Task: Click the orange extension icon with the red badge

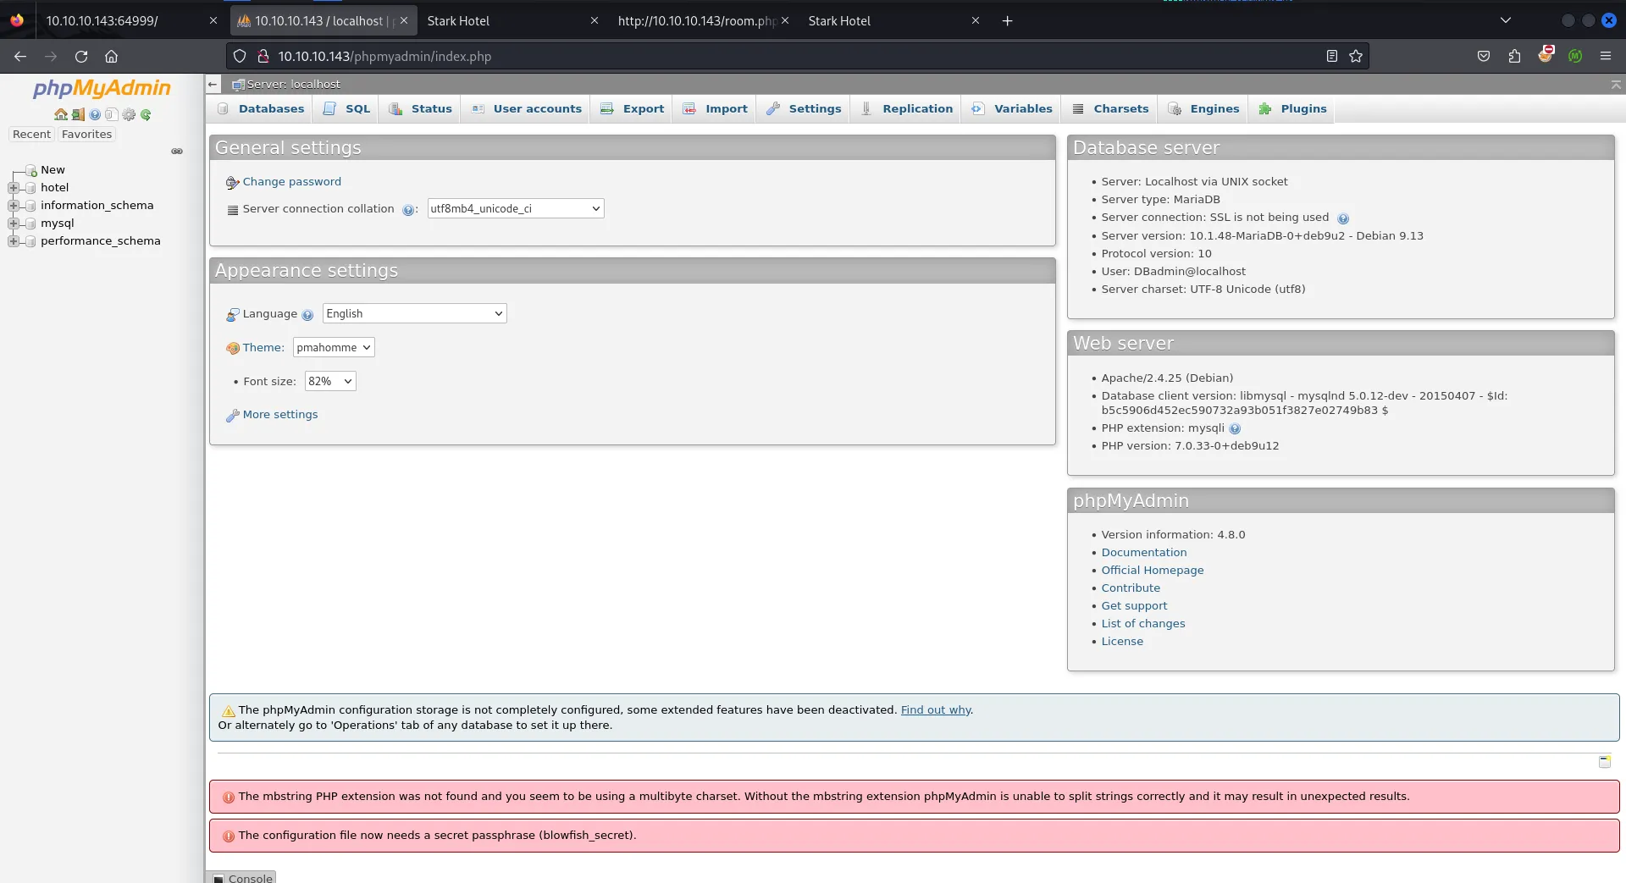Action: pos(1546,55)
